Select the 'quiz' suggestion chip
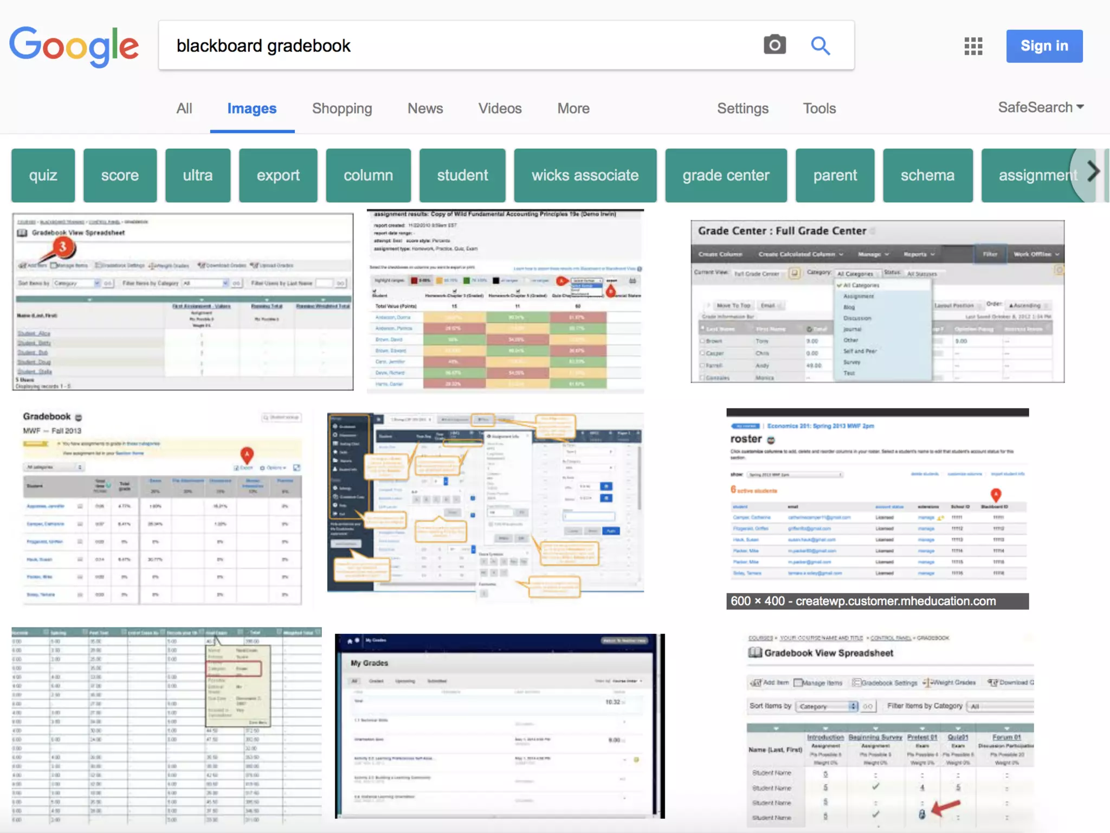 click(x=43, y=175)
